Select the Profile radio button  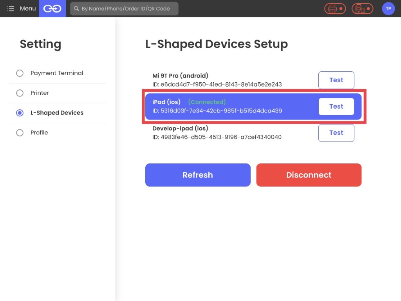[x=20, y=132]
